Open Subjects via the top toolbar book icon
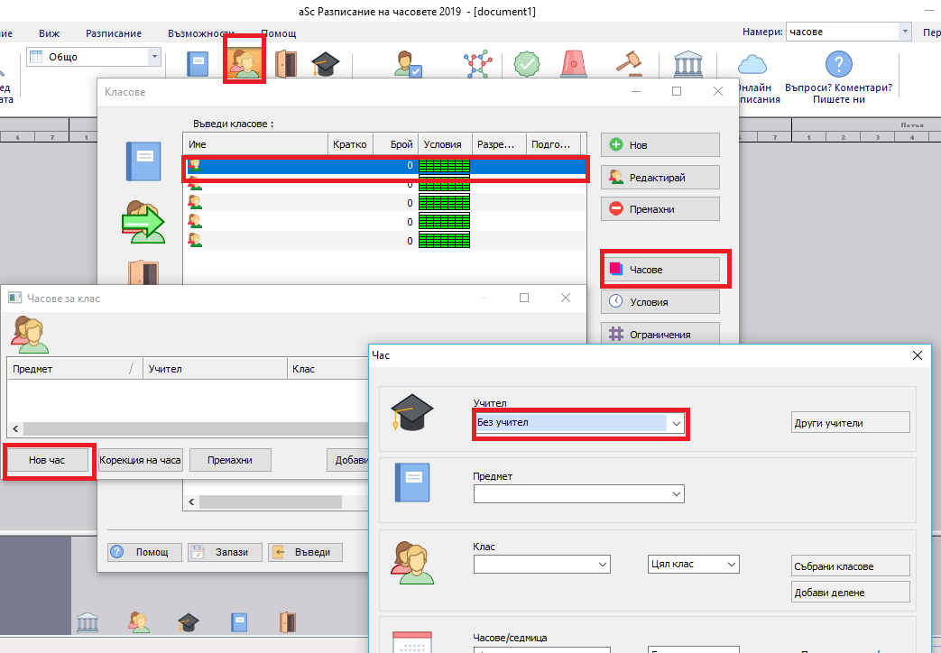The image size is (941, 653). coord(198,64)
